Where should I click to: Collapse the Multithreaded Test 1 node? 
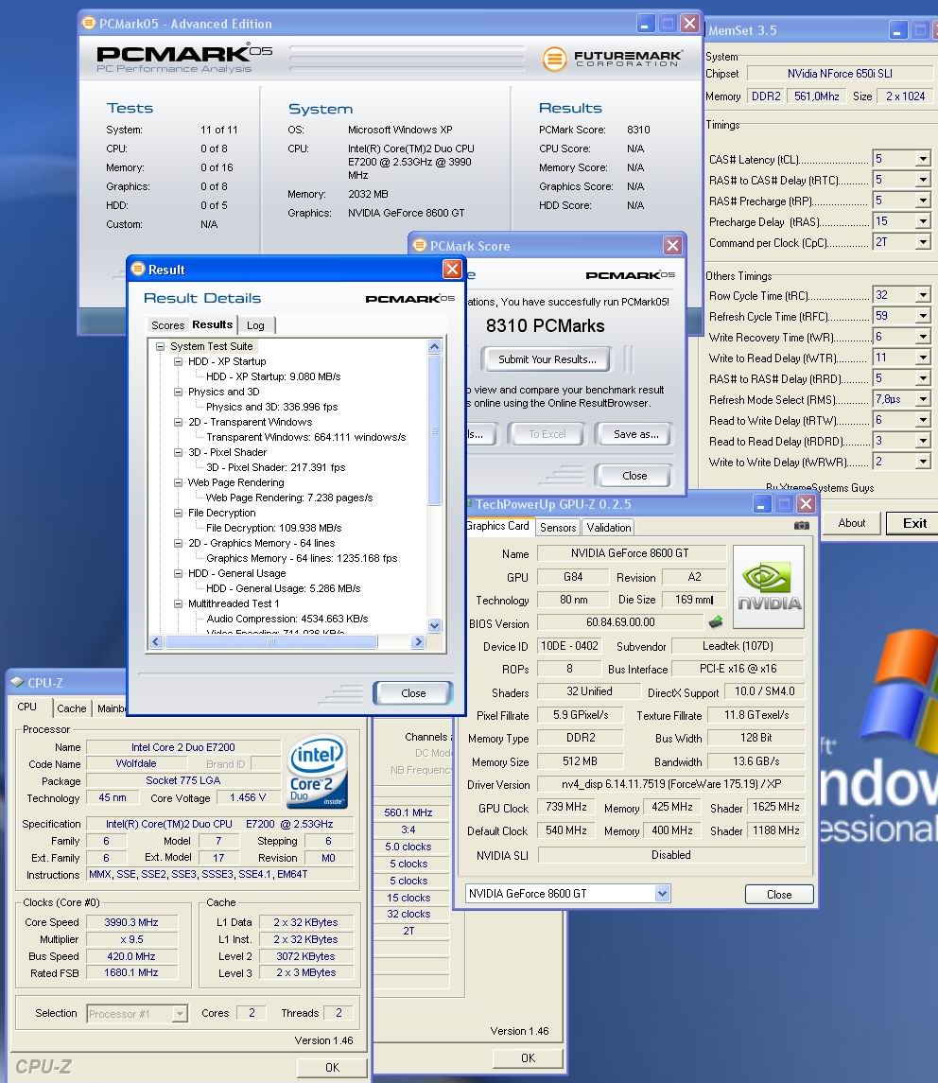[178, 603]
